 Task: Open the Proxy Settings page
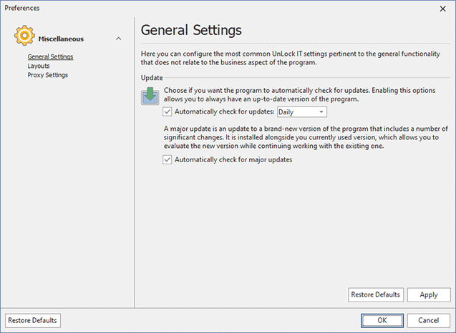point(47,75)
